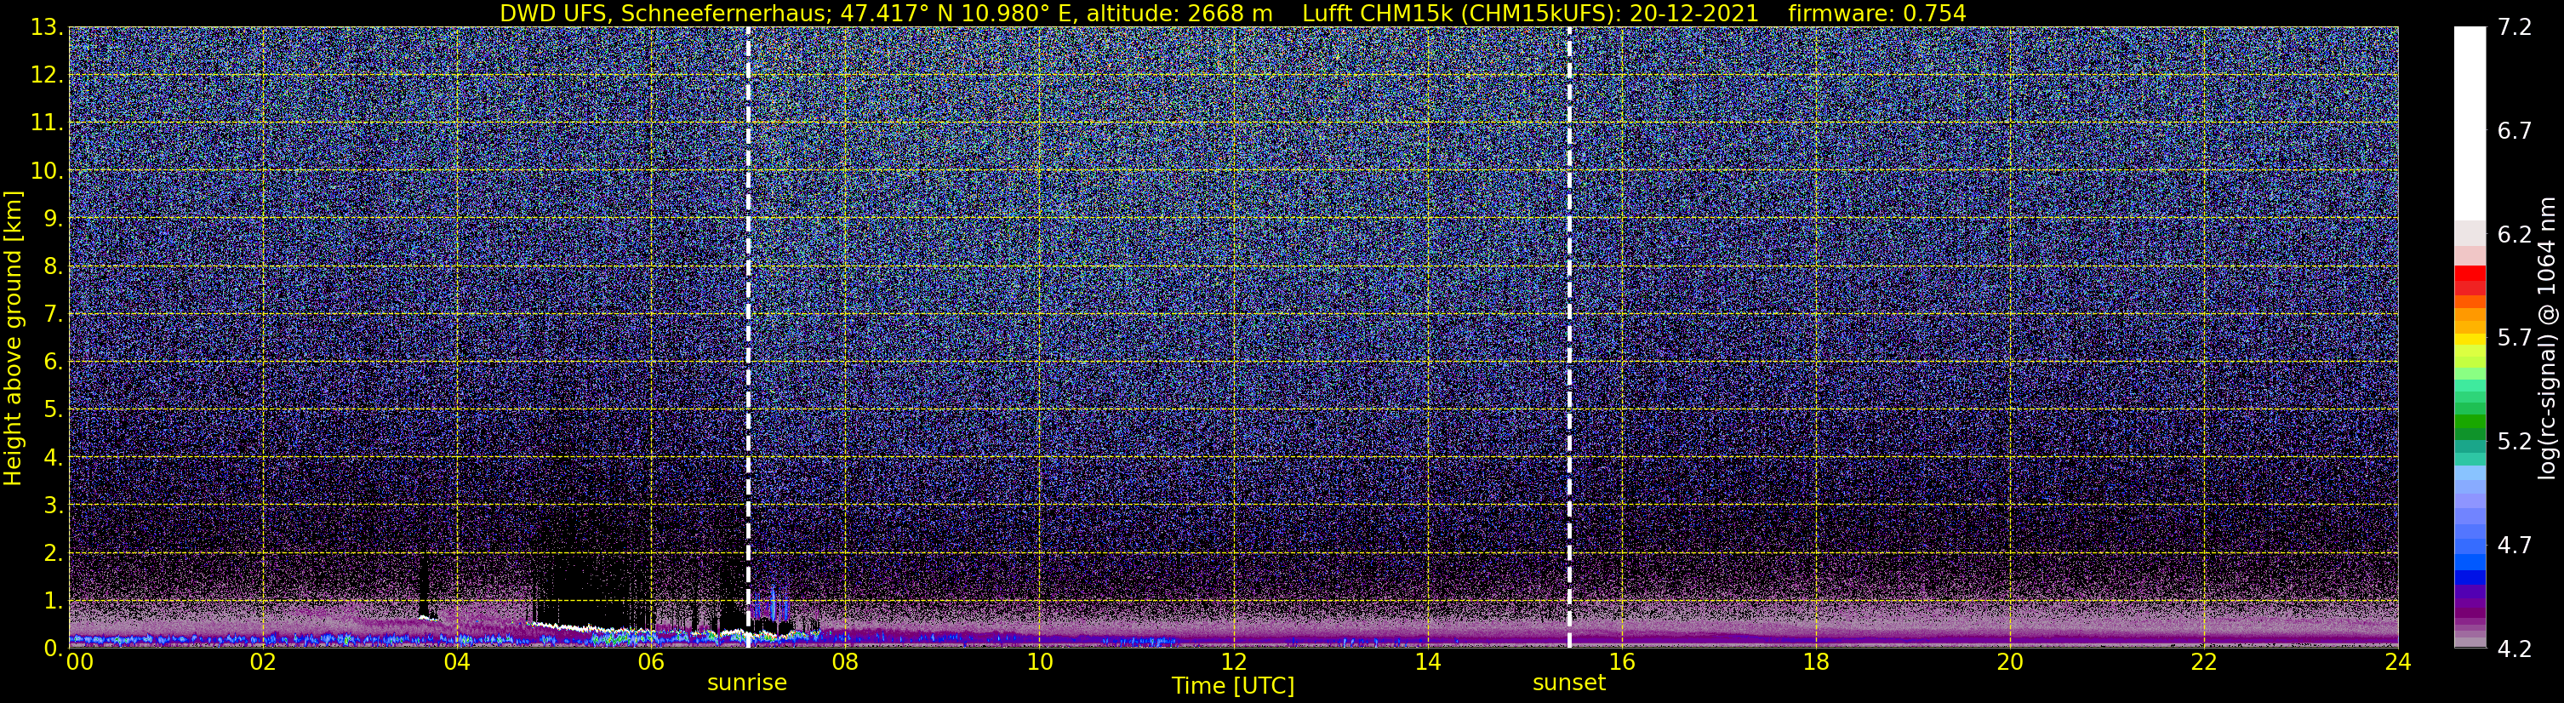The image size is (2564, 703).
Task: Click the height axis tick label '11.'
Action: [x=46, y=123]
